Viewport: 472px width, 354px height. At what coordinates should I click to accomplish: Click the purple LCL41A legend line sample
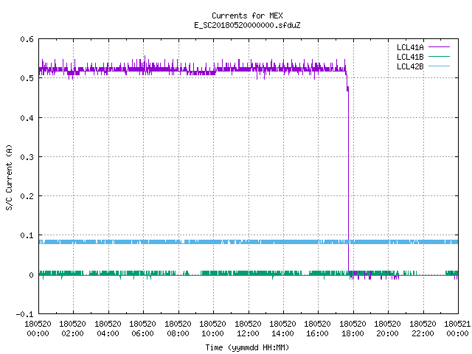(439, 47)
